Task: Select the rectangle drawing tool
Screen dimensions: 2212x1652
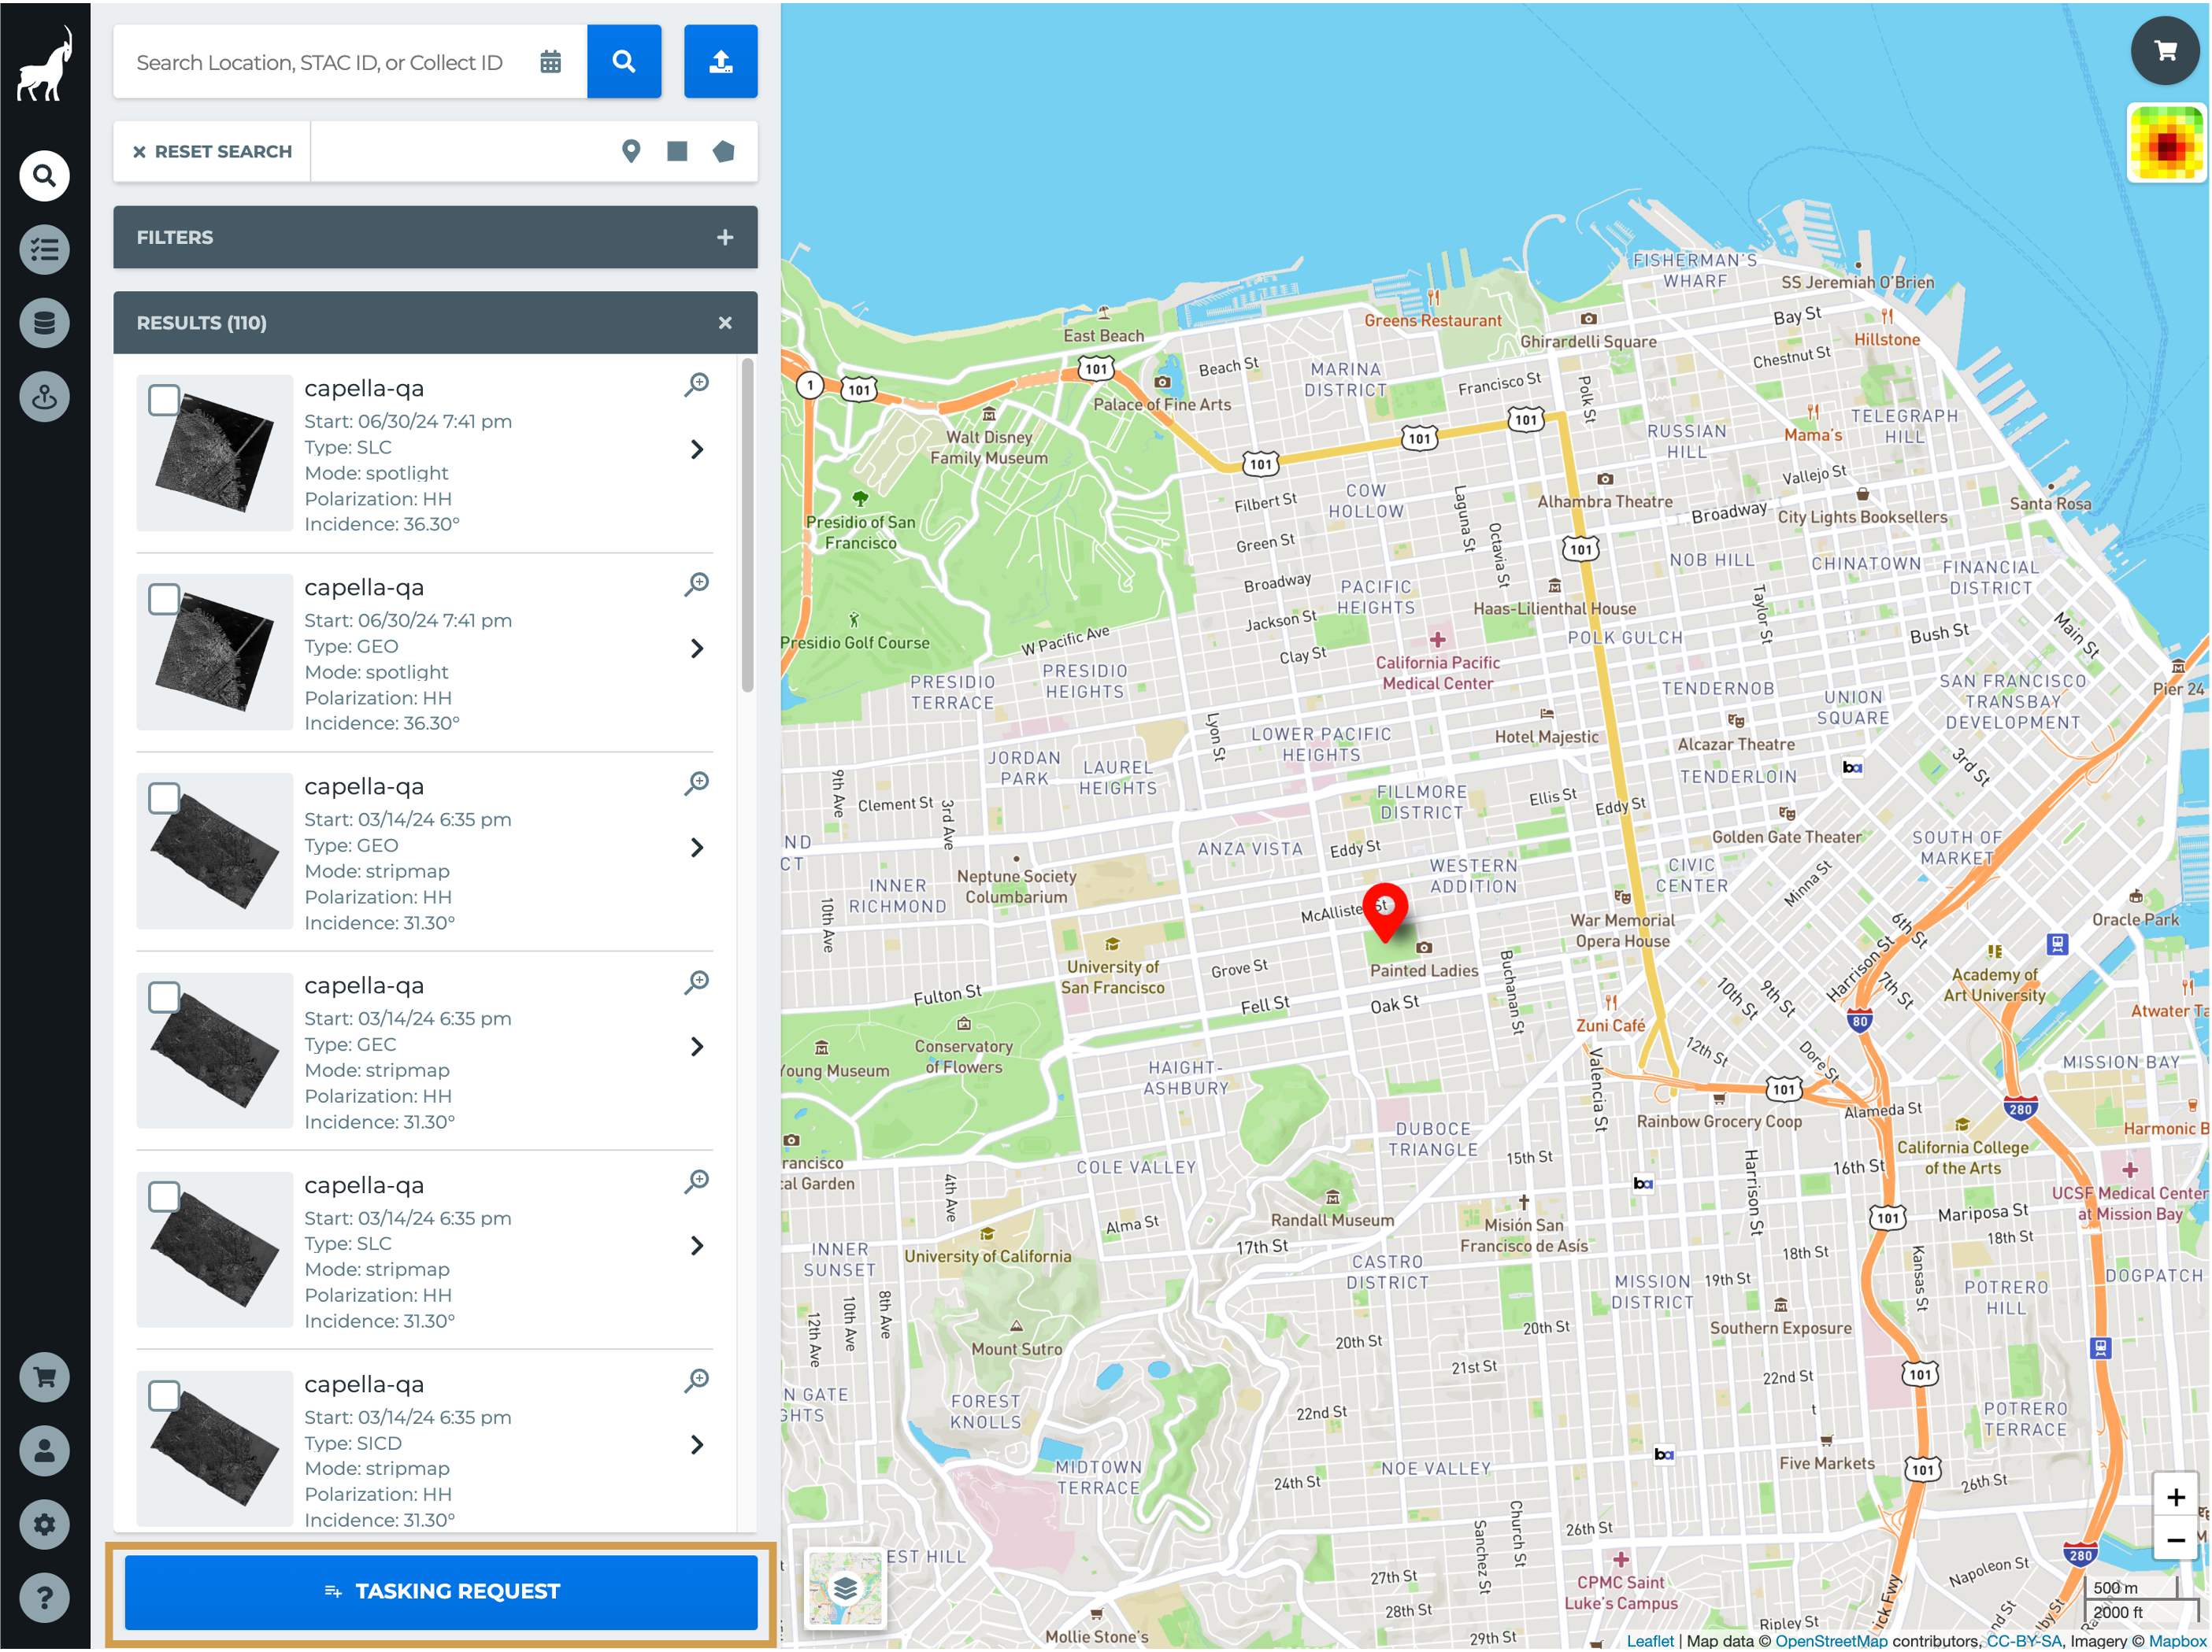Action: 677,151
